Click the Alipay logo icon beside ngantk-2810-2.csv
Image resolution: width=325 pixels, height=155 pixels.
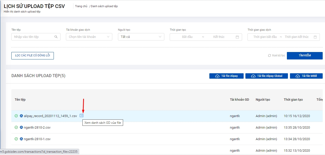[x=21, y=127]
